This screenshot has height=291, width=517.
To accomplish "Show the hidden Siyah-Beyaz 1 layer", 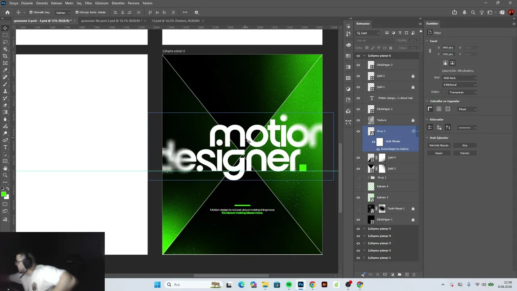I will point(358,209).
